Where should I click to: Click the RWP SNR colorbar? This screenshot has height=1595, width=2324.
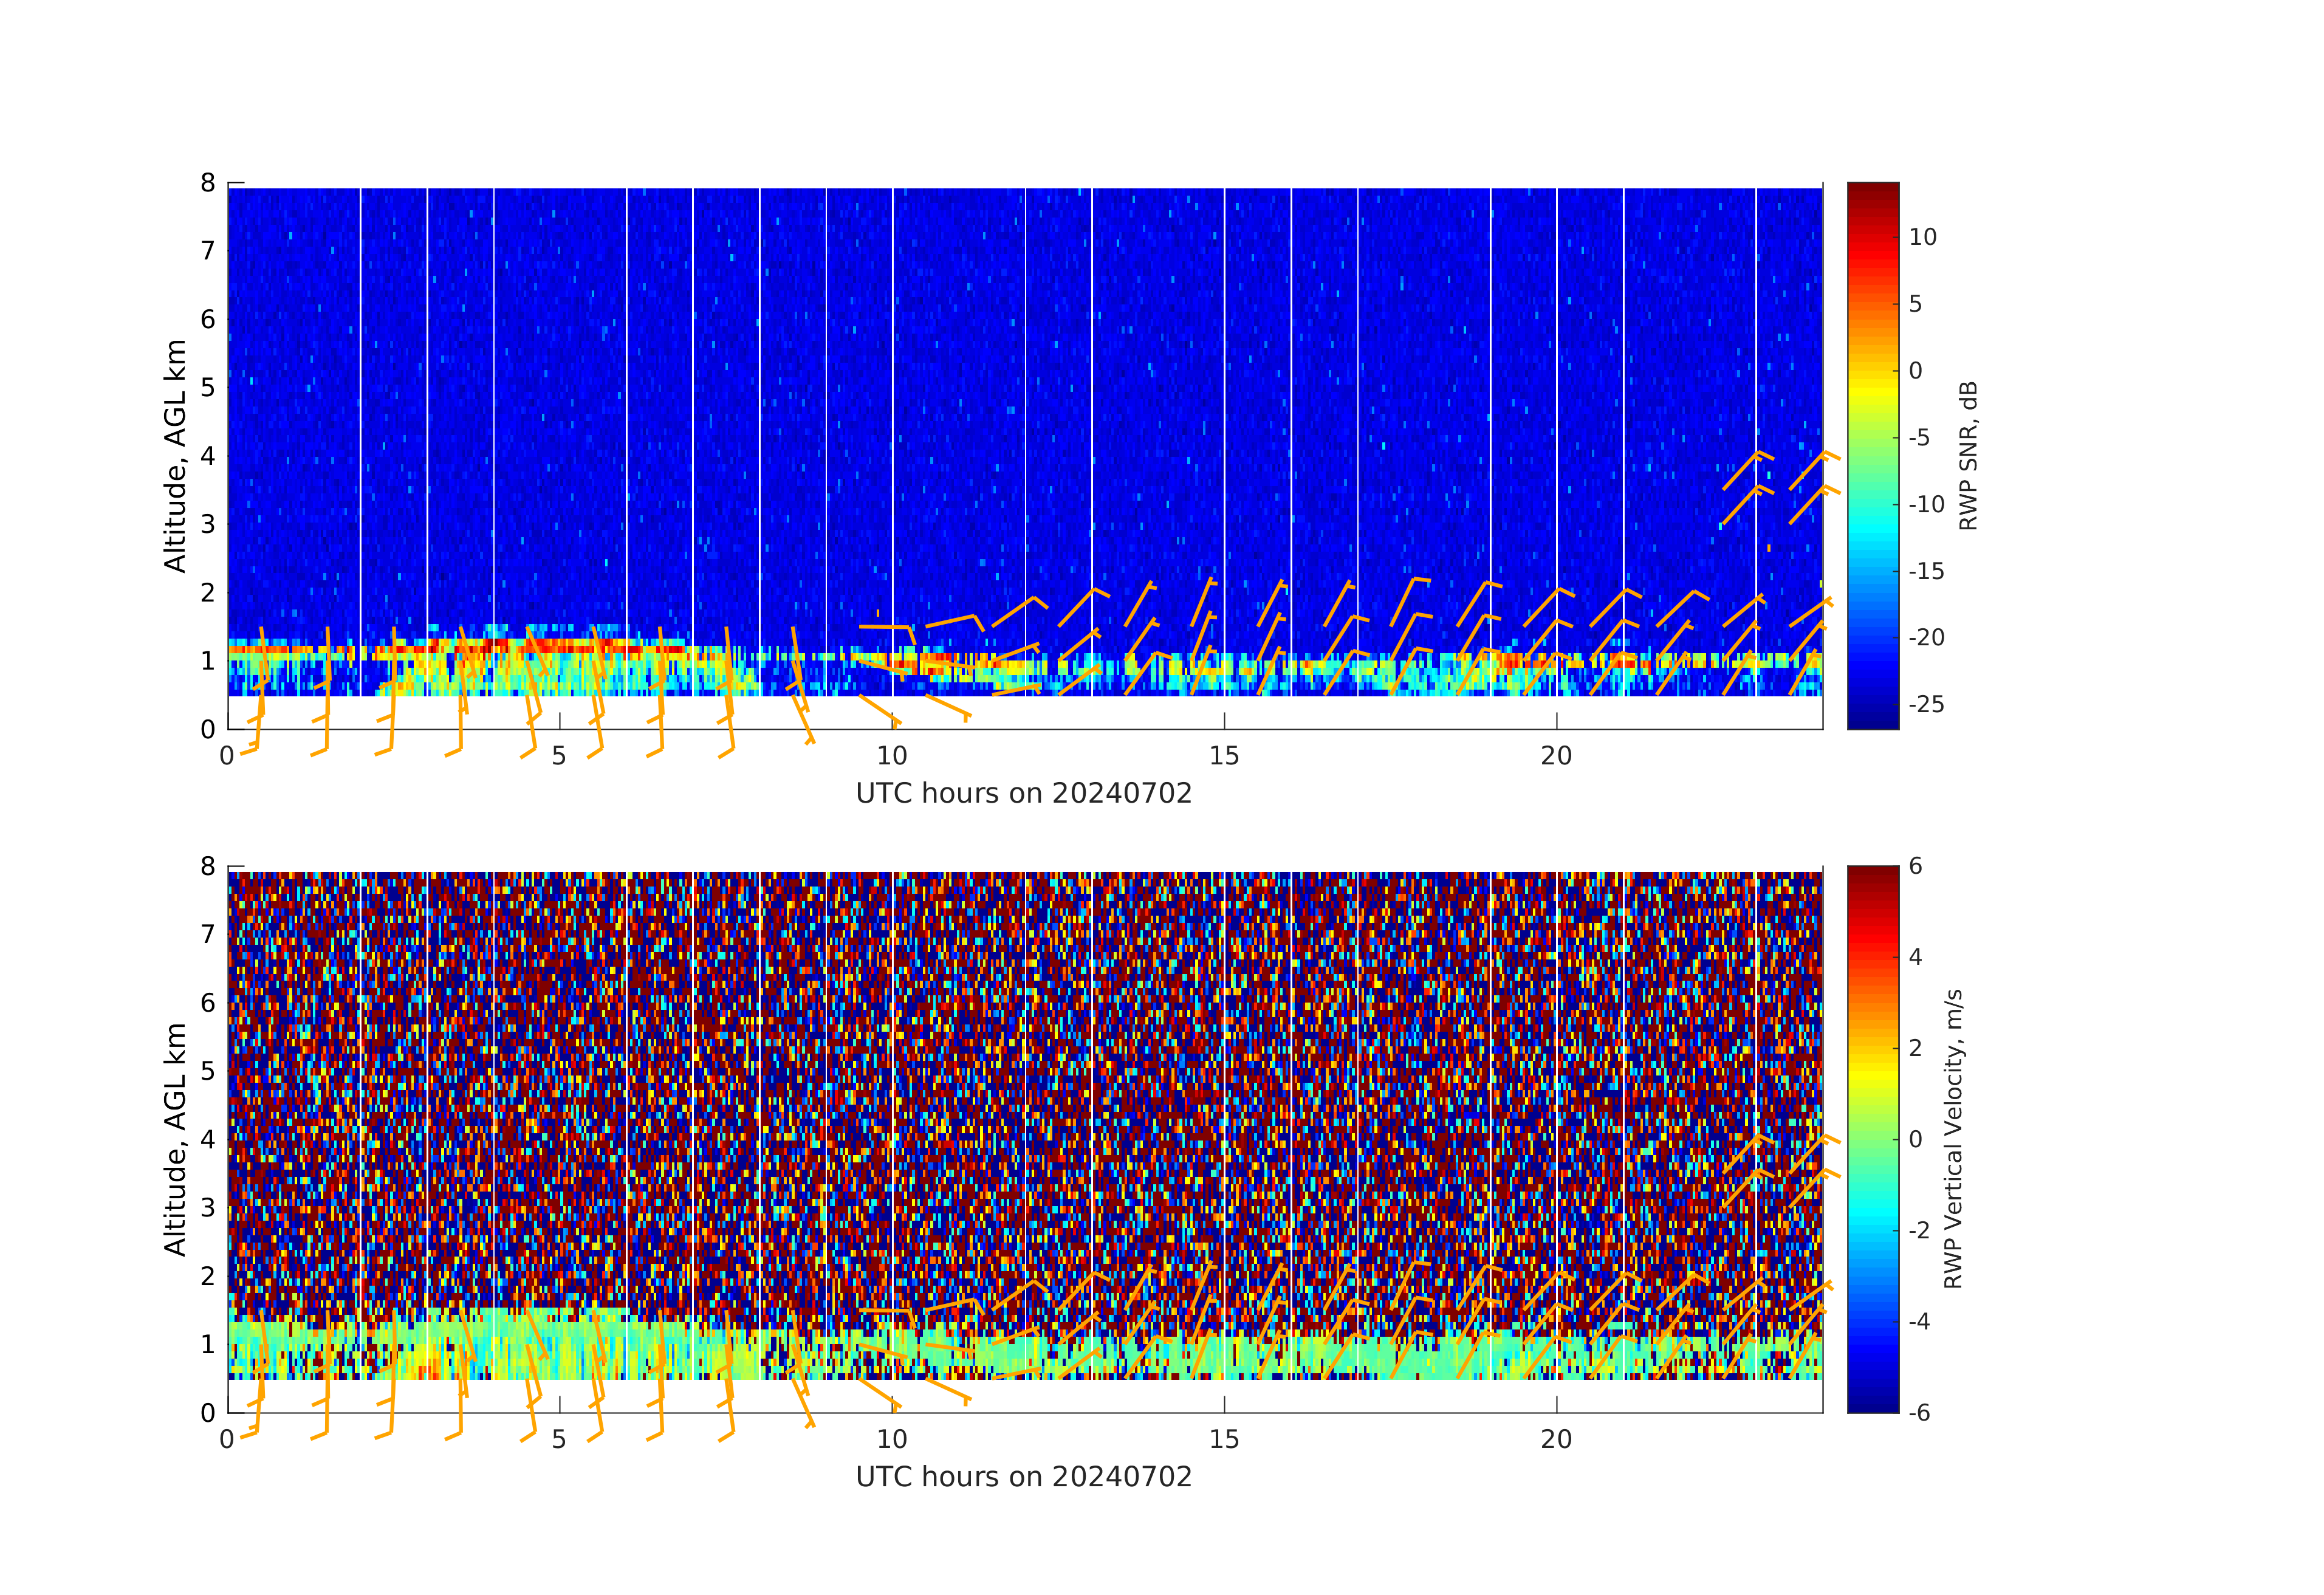tap(1872, 455)
